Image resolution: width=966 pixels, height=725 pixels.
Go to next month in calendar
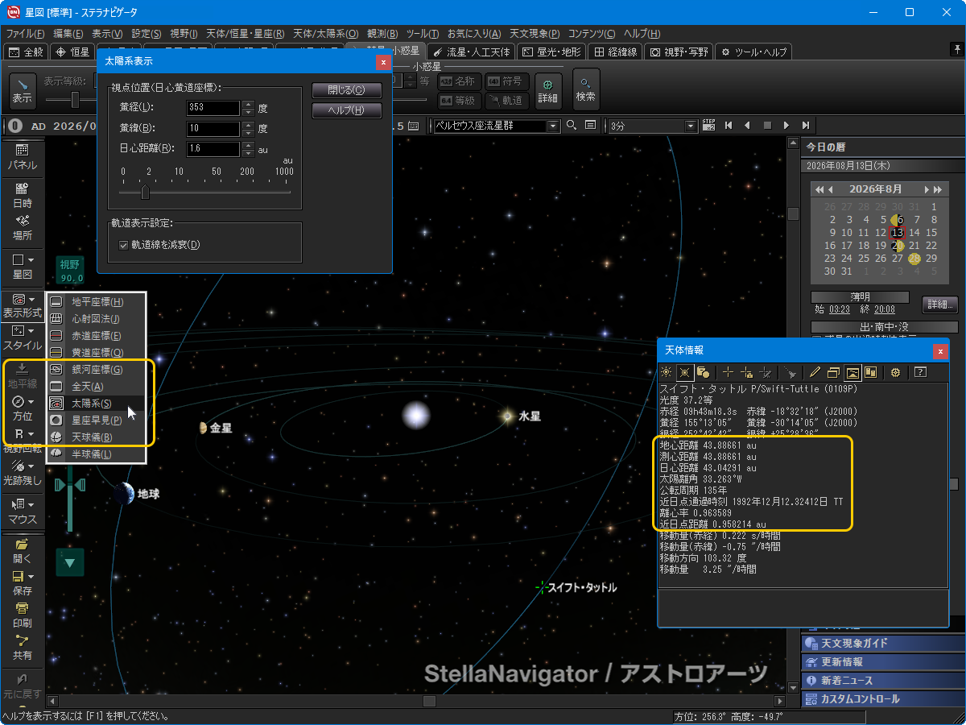click(927, 189)
